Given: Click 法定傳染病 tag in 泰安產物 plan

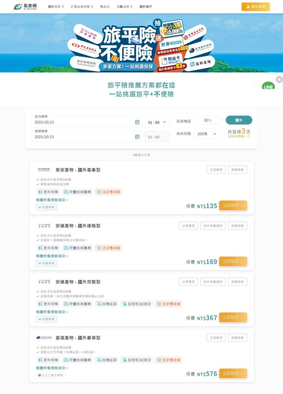Looking at the screenshot, I should coord(108,192).
